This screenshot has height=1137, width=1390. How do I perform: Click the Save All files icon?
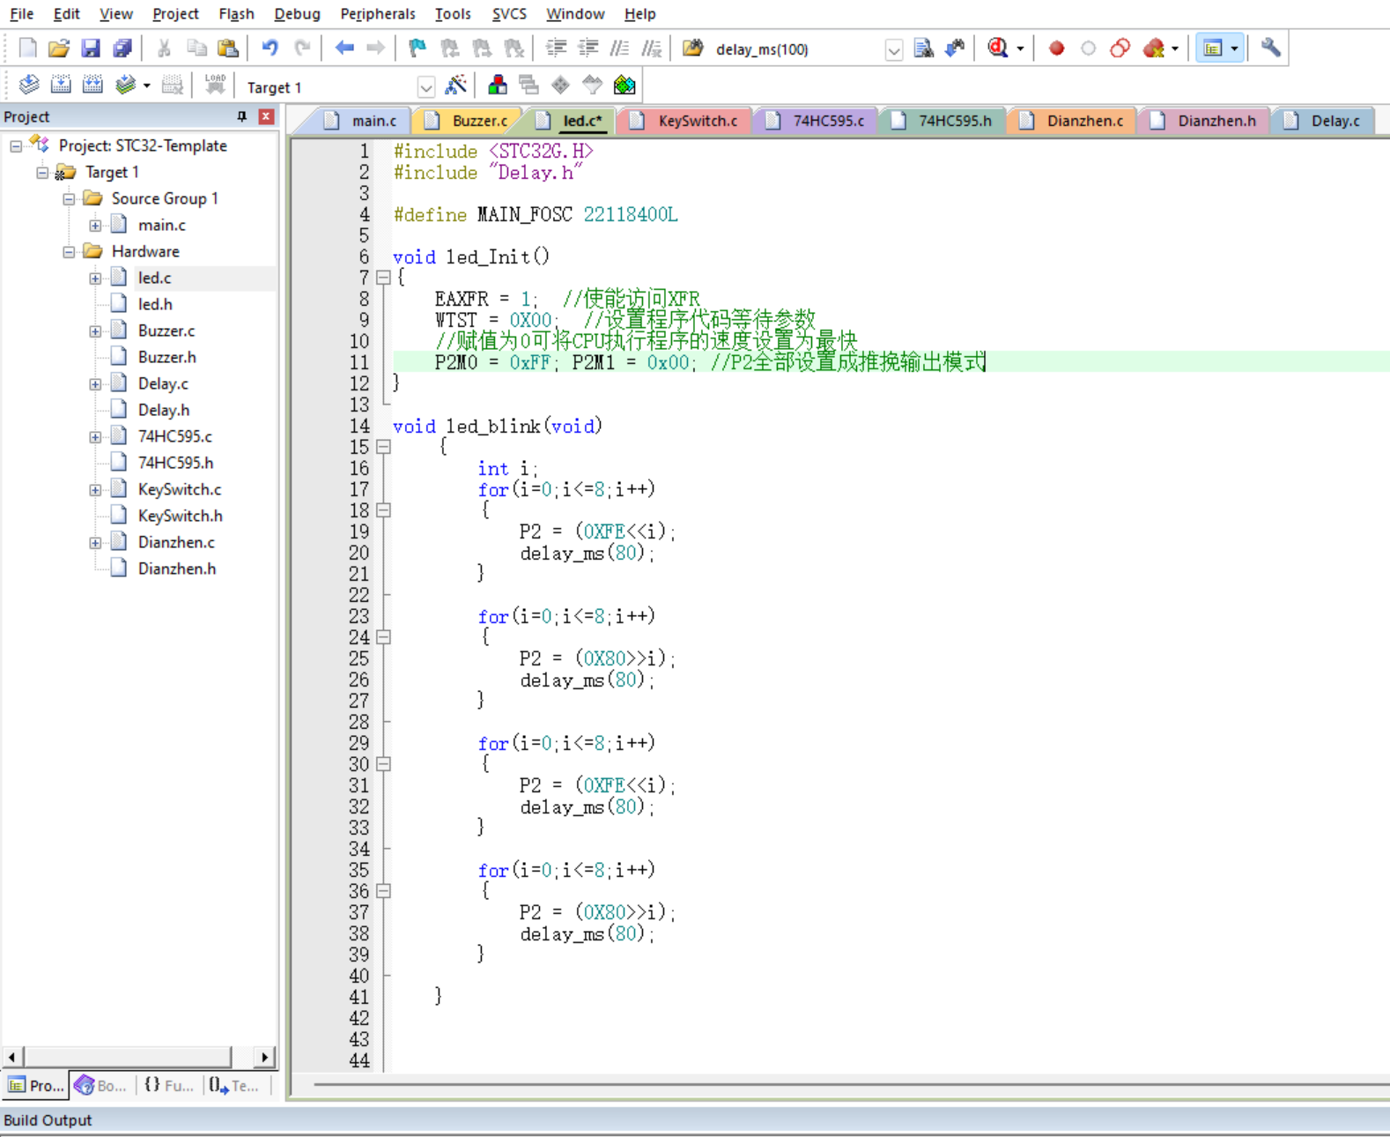[x=122, y=48]
